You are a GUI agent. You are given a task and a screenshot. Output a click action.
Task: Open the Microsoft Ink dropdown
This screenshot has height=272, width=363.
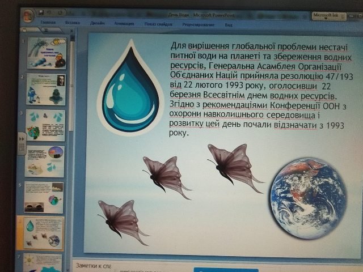329,16
